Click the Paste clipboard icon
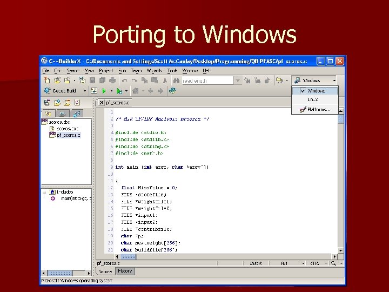Screen dimensions: 389x292 pos(155,80)
